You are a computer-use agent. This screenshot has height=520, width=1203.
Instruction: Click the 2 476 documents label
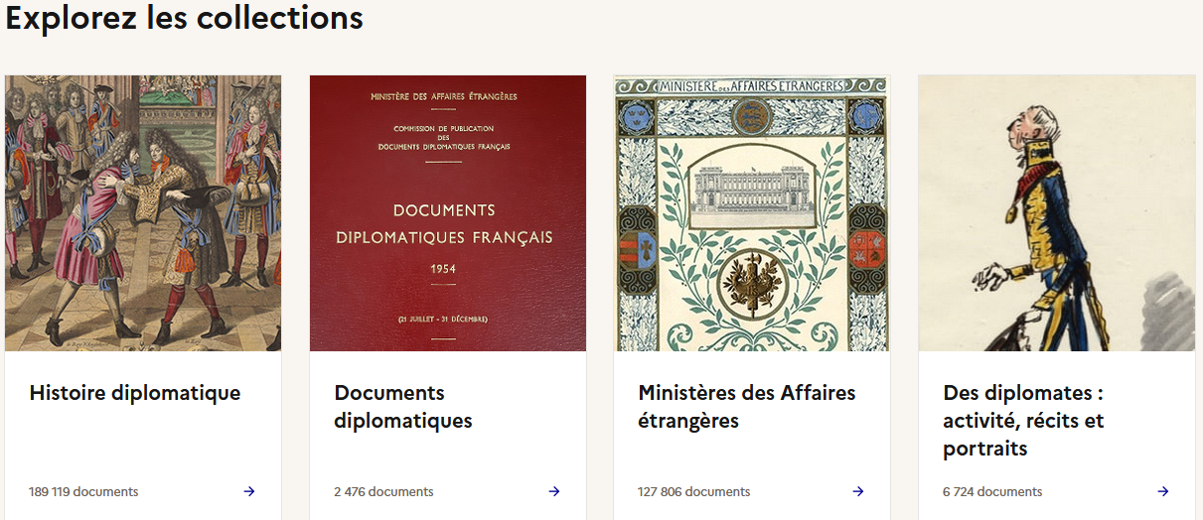click(x=383, y=492)
